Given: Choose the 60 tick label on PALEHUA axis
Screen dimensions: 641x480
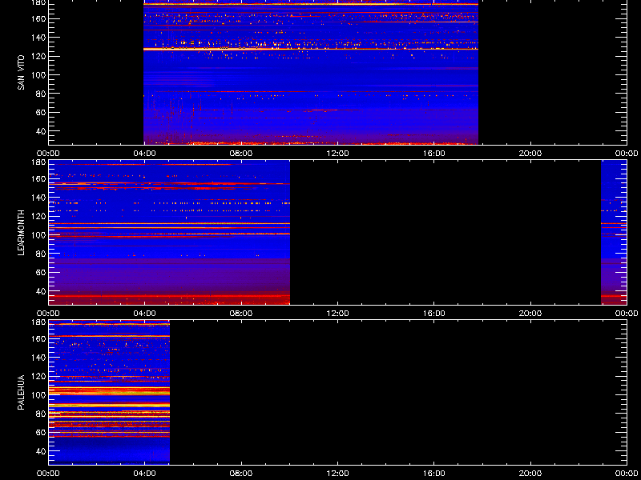Looking at the screenshot, I should click(42, 433).
